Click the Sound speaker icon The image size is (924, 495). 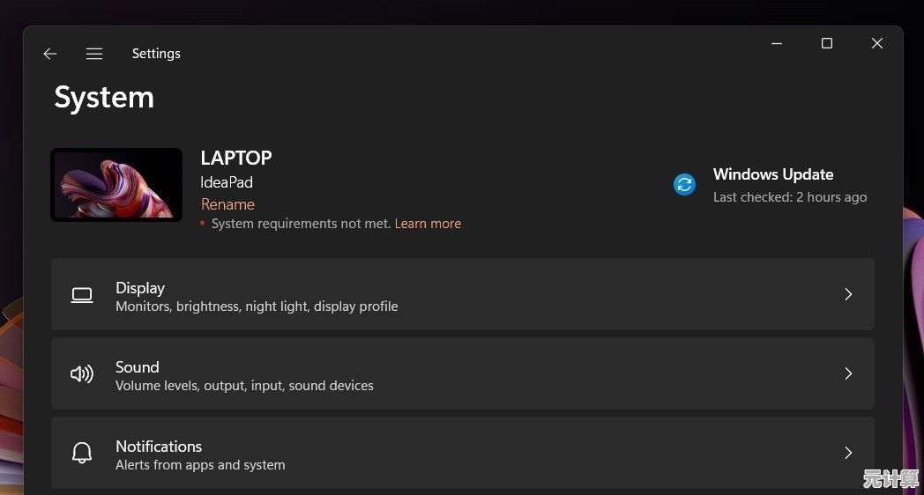tap(82, 374)
